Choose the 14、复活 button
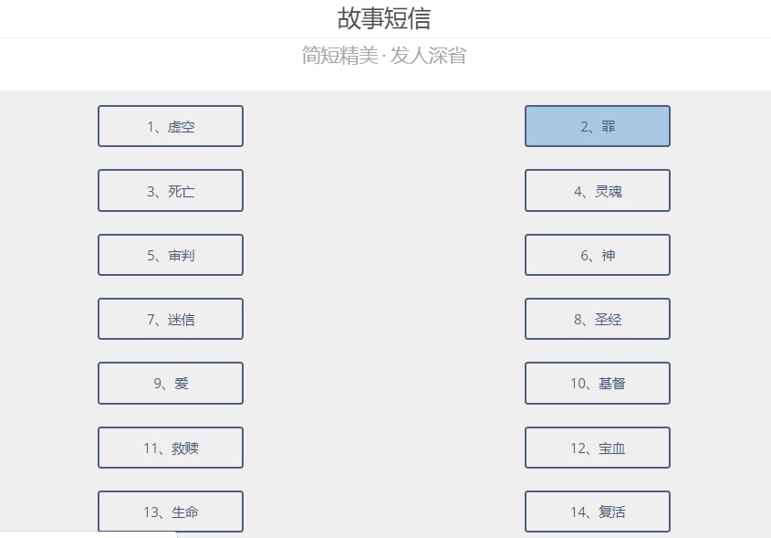 (x=598, y=512)
